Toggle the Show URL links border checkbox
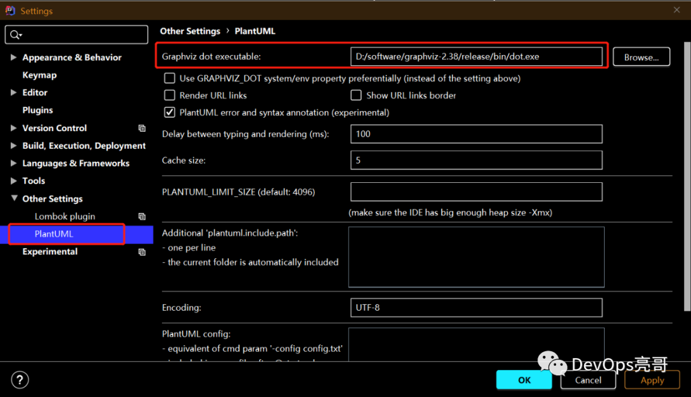Image resolution: width=691 pixels, height=397 pixels. click(x=356, y=95)
